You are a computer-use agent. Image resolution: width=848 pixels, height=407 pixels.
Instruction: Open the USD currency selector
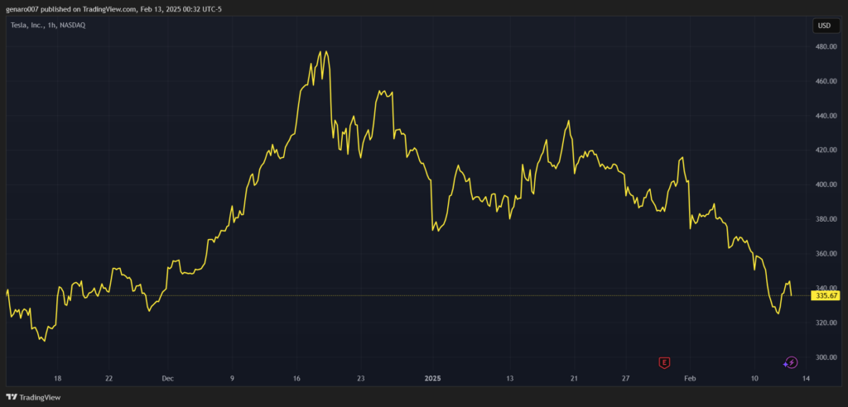[x=824, y=26]
